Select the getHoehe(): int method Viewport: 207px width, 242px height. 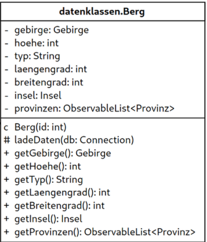pos(48,167)
